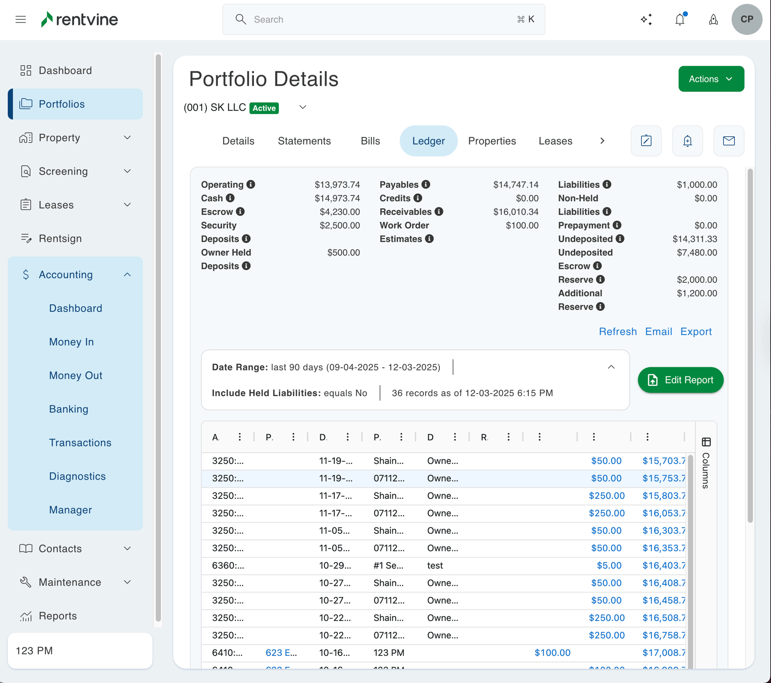Click the subscribe bell-plus icon
771x683 pixels.
pyautogui.click(x=687, y=141)
